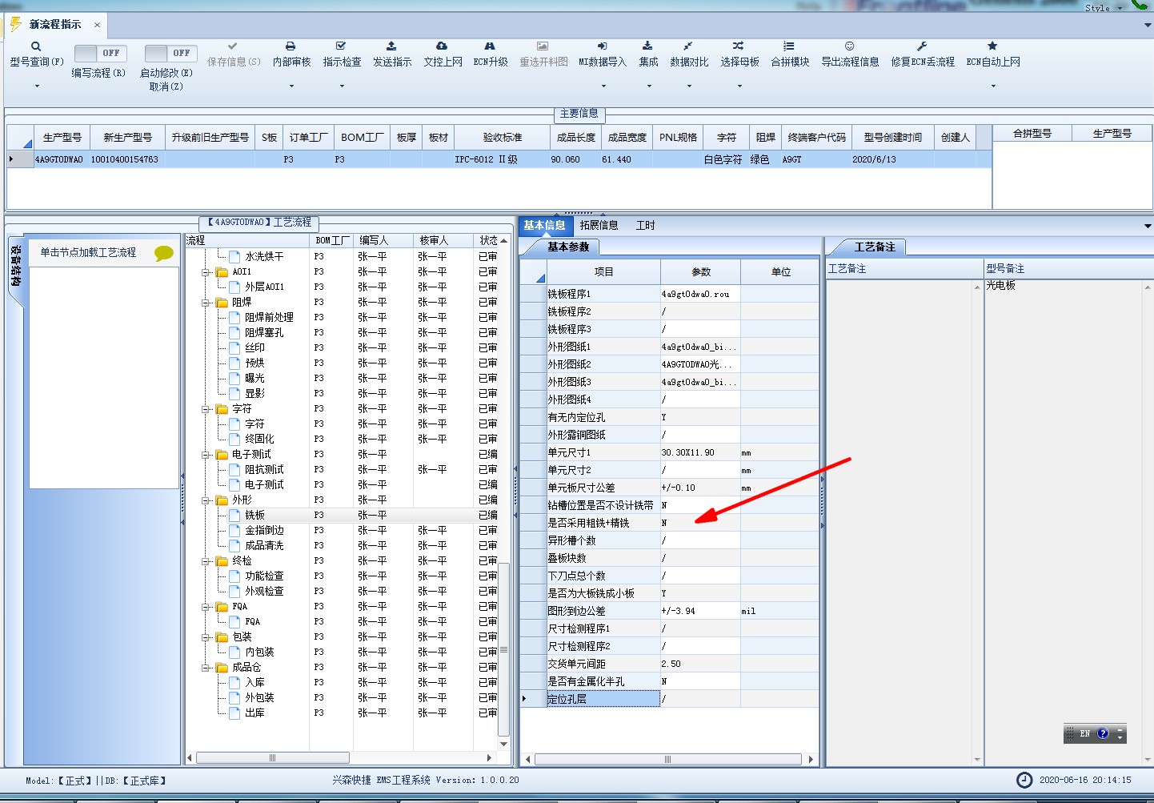Collapse the 外形 tree folder
Screen dimensions: 1154x803
[206, 500]
